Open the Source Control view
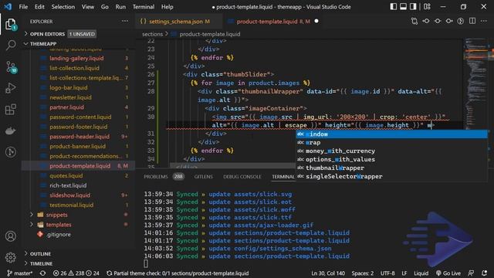 (11, 67)
